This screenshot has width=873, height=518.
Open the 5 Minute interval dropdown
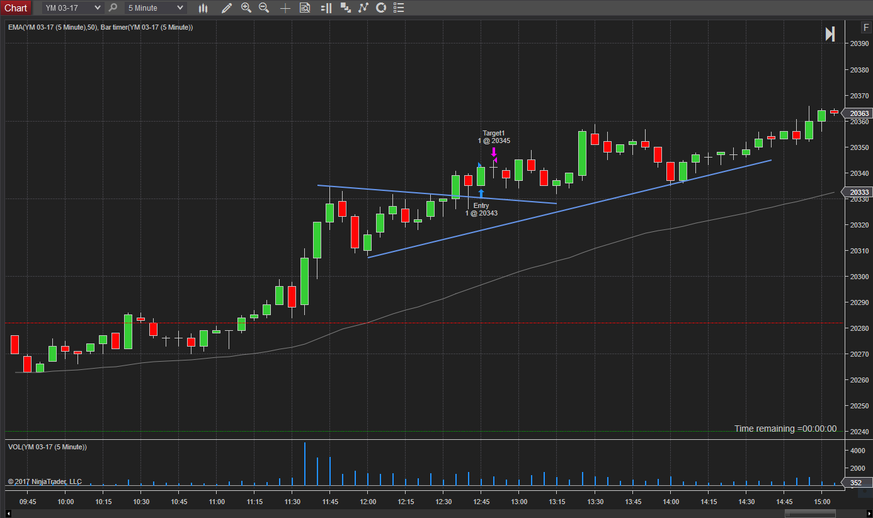coord(156,8)
